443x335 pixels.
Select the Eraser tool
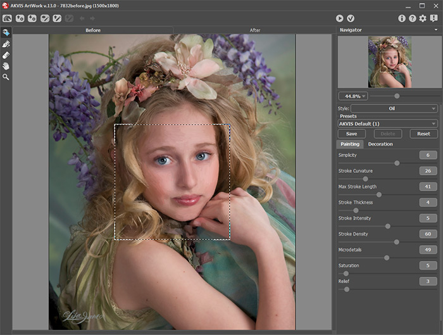point(6,54)
